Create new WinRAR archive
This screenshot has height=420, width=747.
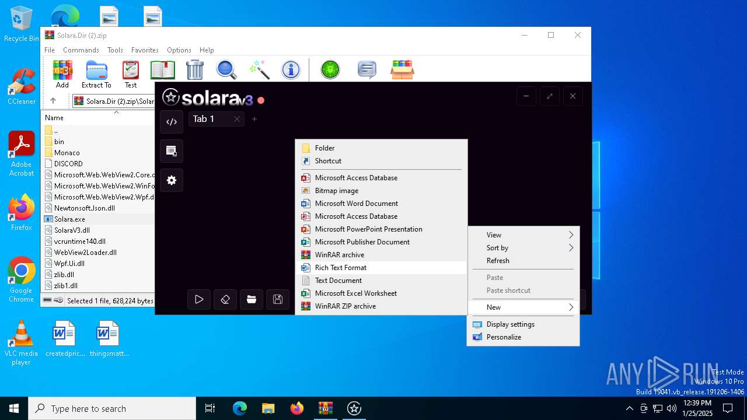click(381, 255)
